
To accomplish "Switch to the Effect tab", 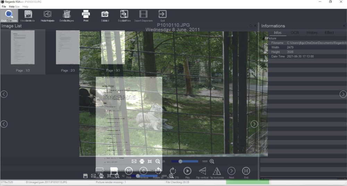I will [x=329, y=33].
